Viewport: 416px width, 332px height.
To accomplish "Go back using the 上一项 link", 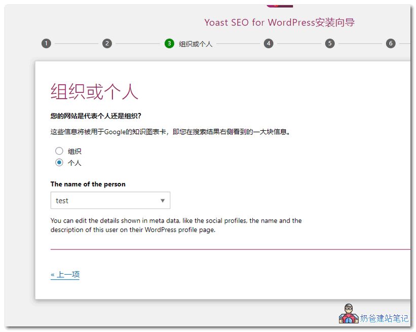I will [x=65, y=274].
